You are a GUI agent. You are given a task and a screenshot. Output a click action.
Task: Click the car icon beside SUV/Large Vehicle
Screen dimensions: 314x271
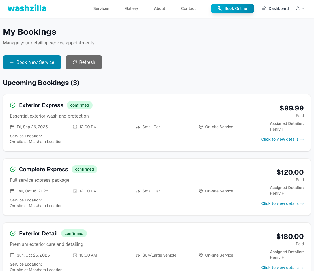[x=138, y=255]
